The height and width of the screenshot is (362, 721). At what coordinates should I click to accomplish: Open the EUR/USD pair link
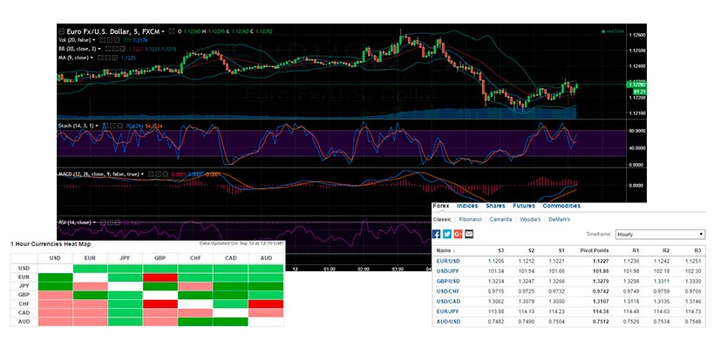pyautogui.click(x=448, y=261)
